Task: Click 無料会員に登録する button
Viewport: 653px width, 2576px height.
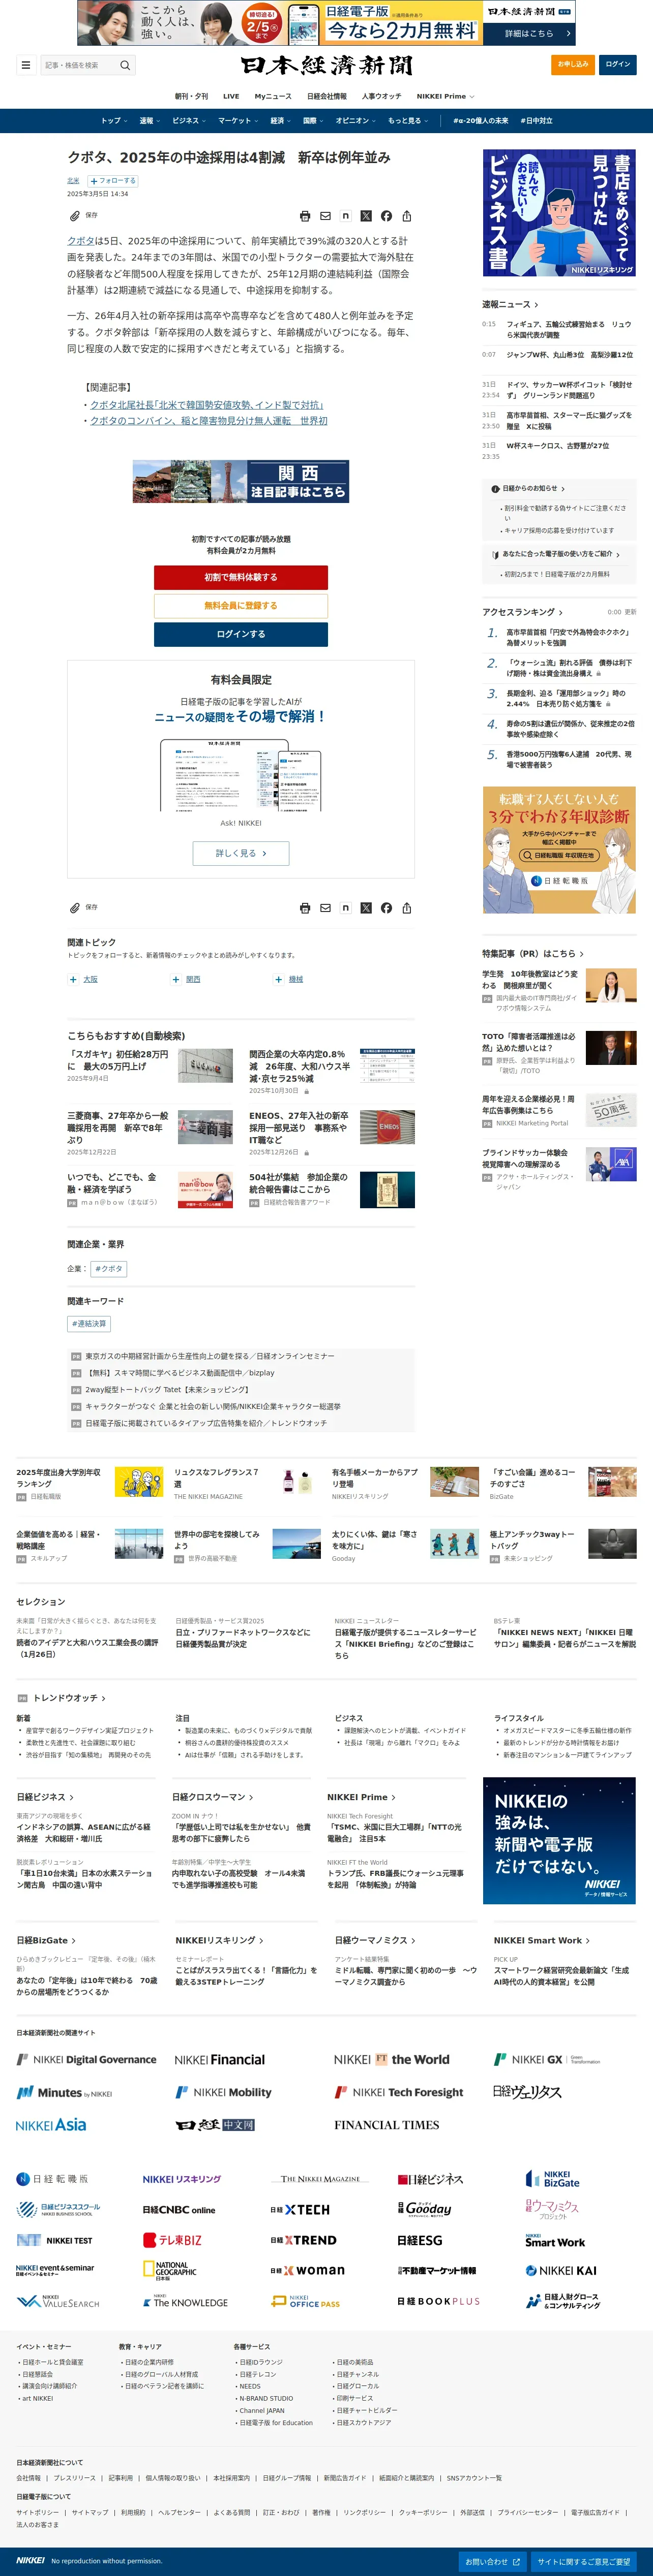Action: point(241,606)
